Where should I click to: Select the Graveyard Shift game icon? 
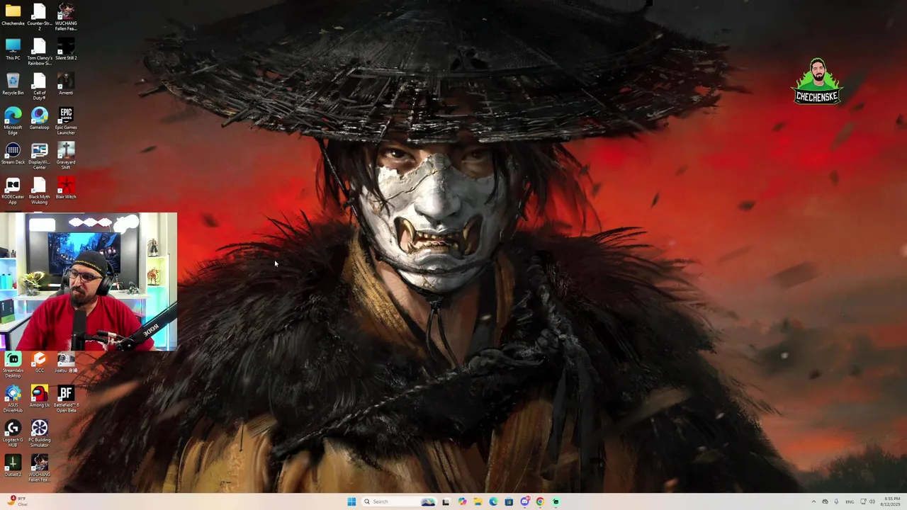pyautogui.click(x=66, y=156)
